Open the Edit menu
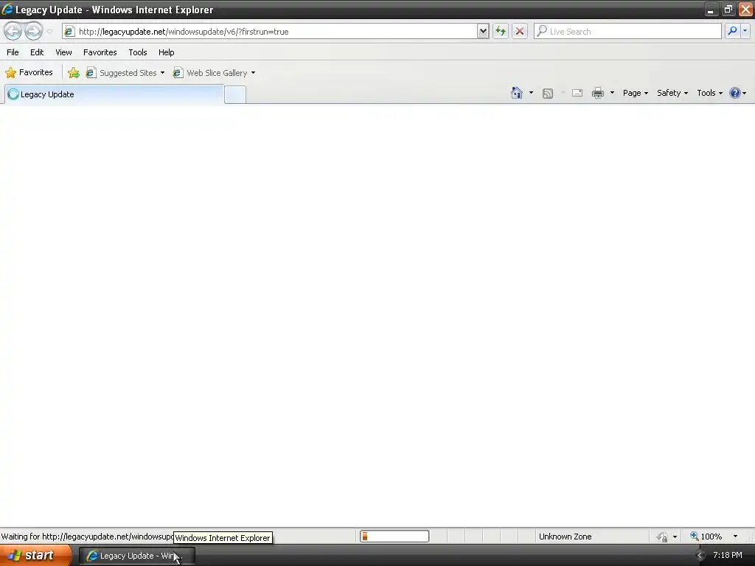Image resolution: width=755 pixels, height=566 pixels. click(x=37, y=52)
